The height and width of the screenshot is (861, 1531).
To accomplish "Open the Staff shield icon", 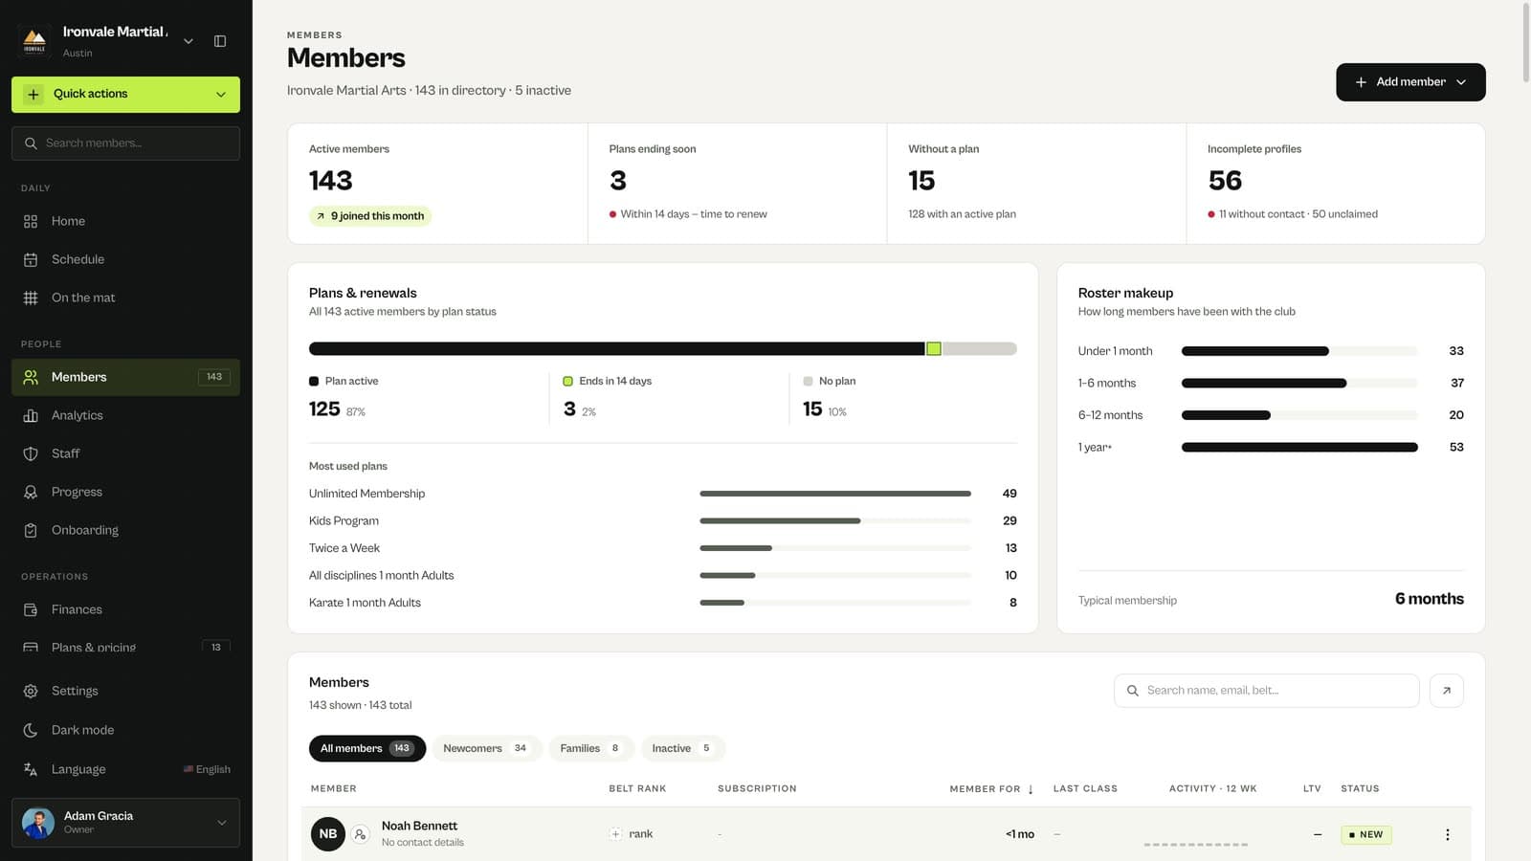I will pyautogui.click(x=31, y=453).
